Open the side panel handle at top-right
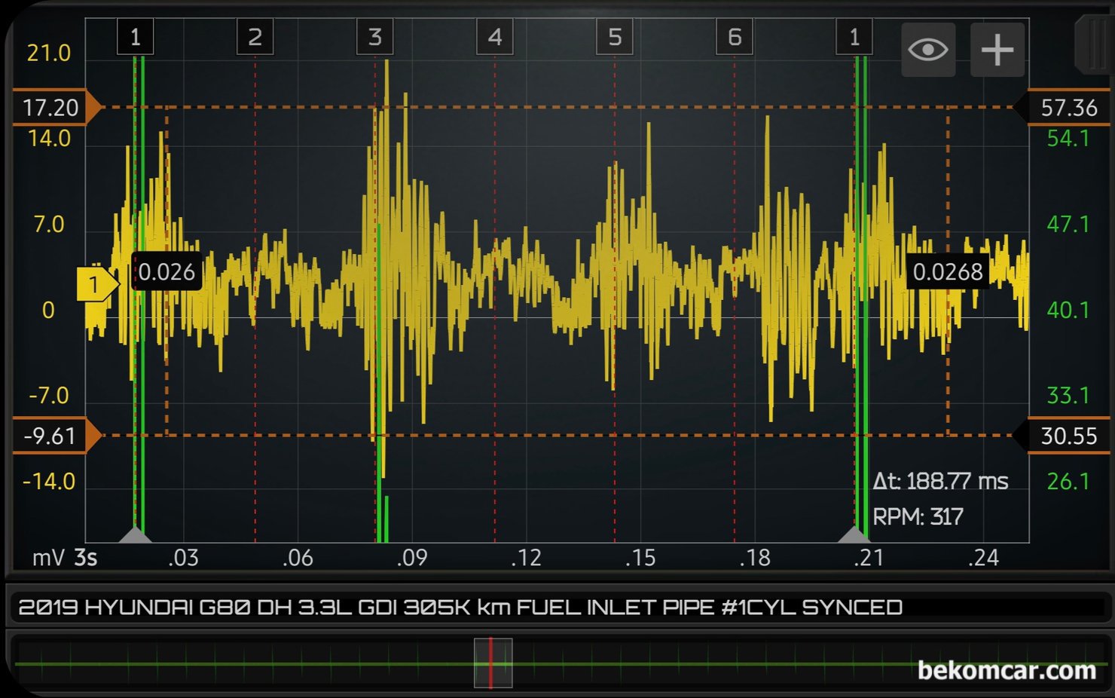 point(1094,45)
